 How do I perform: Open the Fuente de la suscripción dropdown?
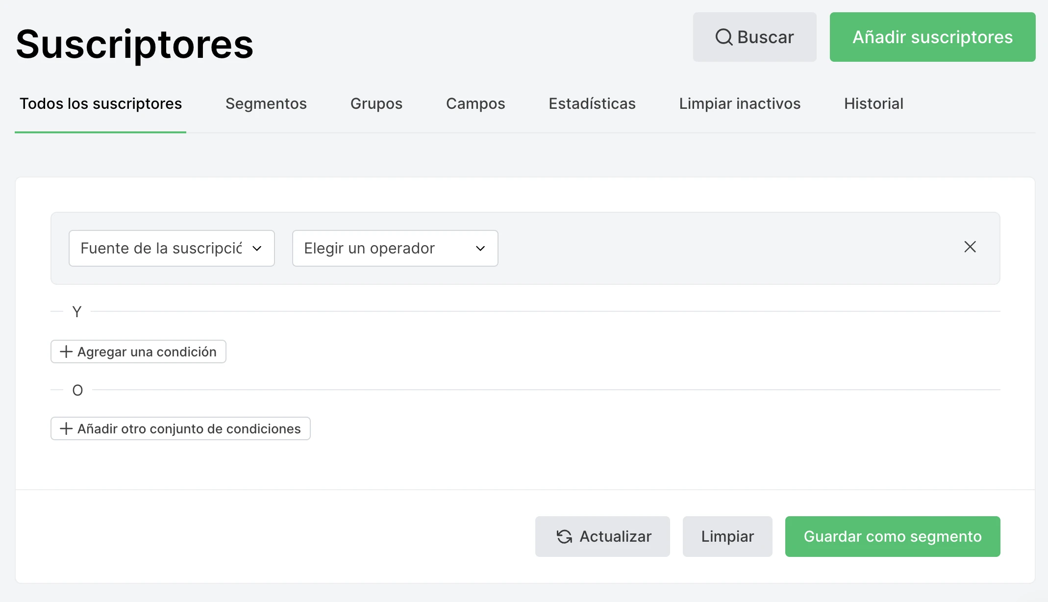[171, 249]
